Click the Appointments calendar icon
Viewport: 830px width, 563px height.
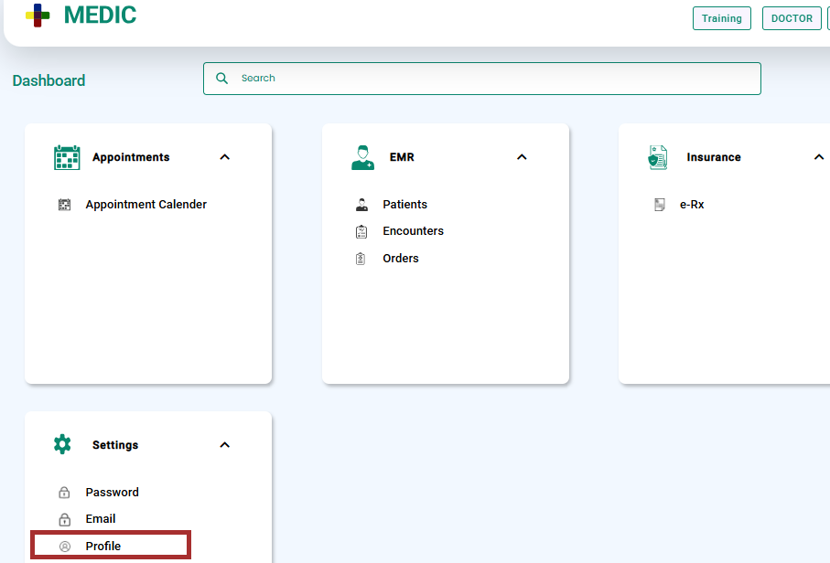point(67,157)
